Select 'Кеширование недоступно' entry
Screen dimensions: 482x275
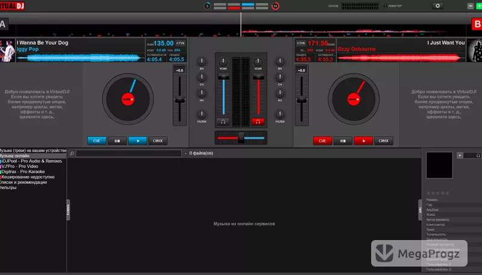pos(27,177)
